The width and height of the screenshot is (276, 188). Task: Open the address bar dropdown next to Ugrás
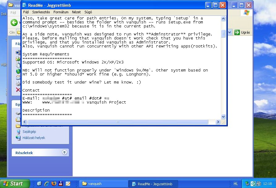click(x=230, y=32)
